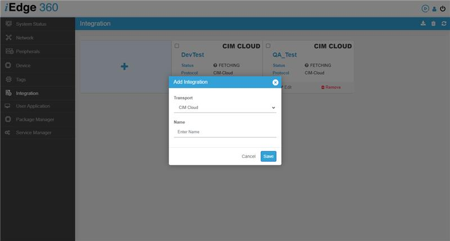The width and height of the screenshot is (450, 241).
Task: Click the trash icon in Integration bar
Action: pyautogui.click(x=433, y=24)
